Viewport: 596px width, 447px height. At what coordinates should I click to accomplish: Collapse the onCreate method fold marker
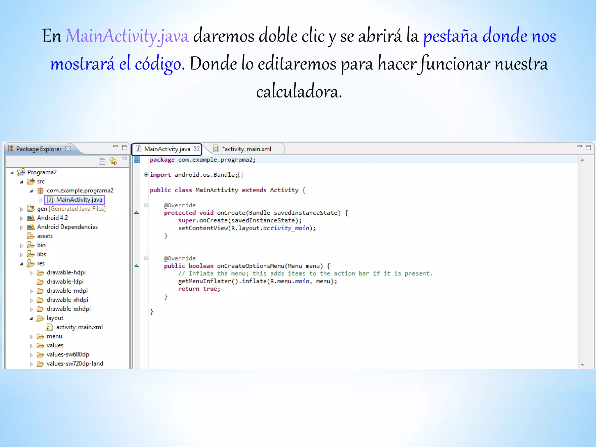tap(146, 205)
